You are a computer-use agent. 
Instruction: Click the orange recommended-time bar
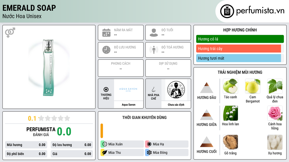(x=102, y=131)
